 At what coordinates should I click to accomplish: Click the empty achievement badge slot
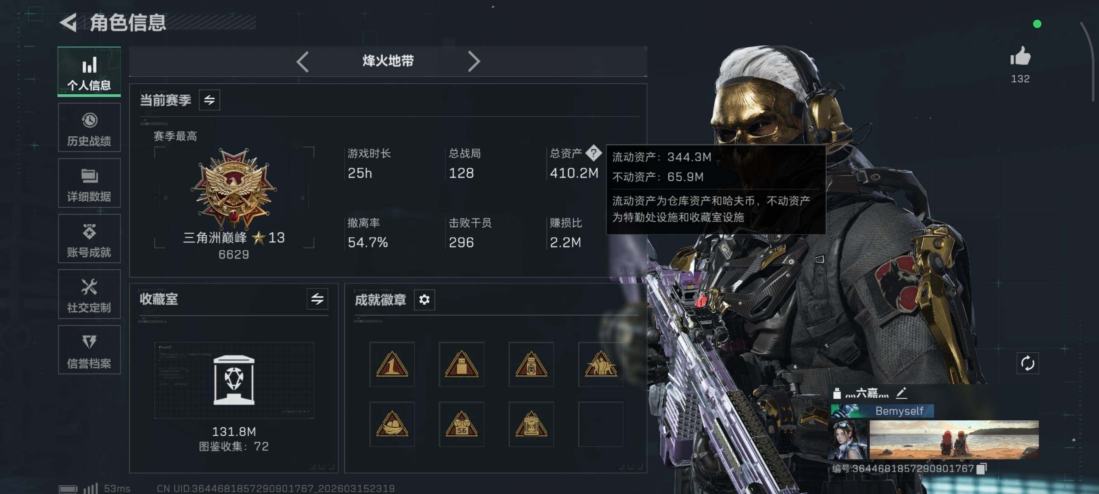(x=601, y=424)
